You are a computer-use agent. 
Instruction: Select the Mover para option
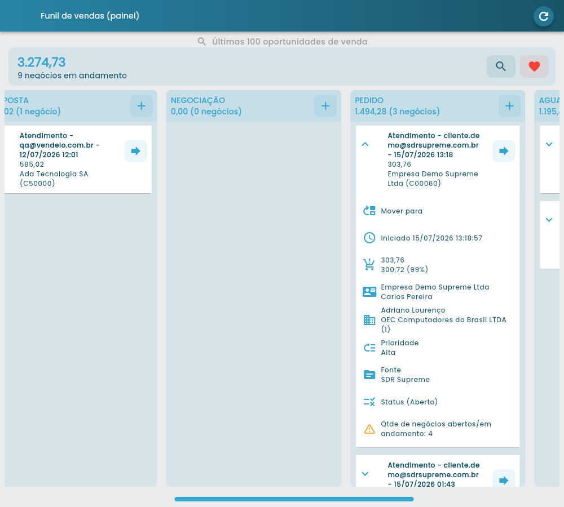pyautogui.click(x=438, y=211)
